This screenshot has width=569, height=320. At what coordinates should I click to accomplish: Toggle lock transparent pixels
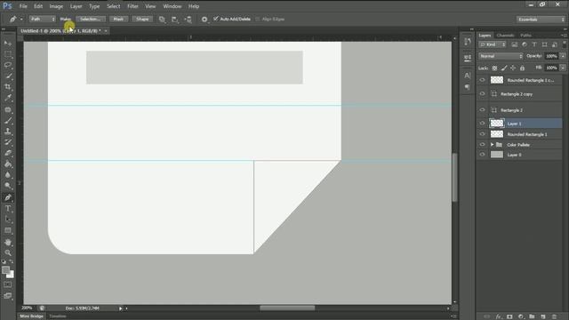[494, 68]
